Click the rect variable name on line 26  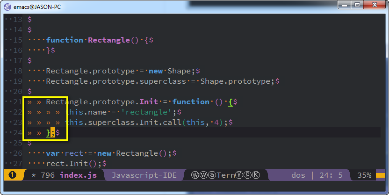(74, 153)
